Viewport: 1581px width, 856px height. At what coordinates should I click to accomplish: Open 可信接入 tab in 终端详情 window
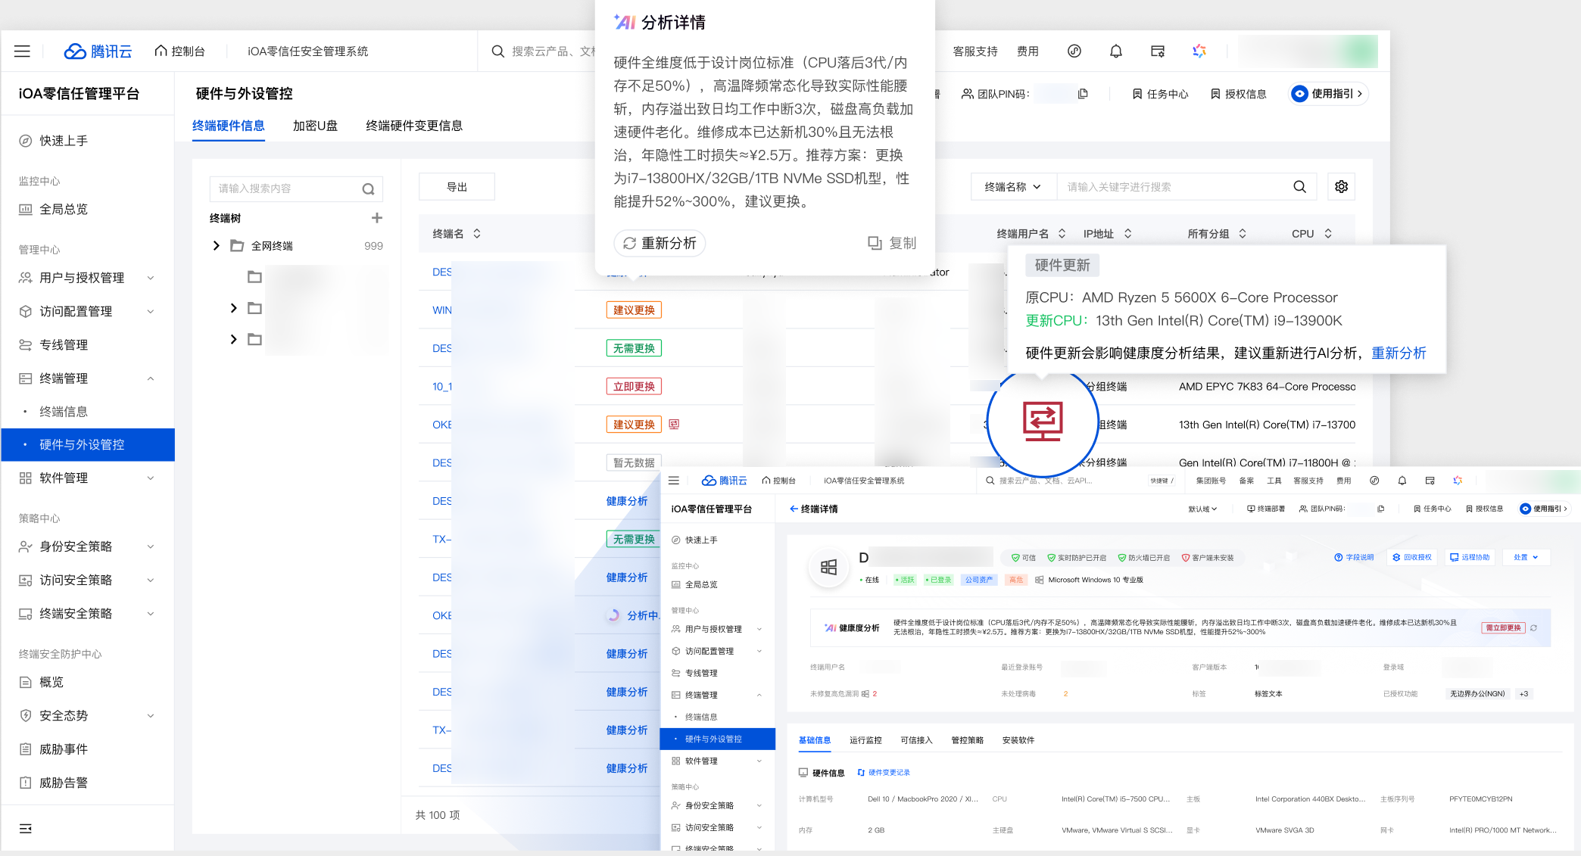(x=916, y=740)
